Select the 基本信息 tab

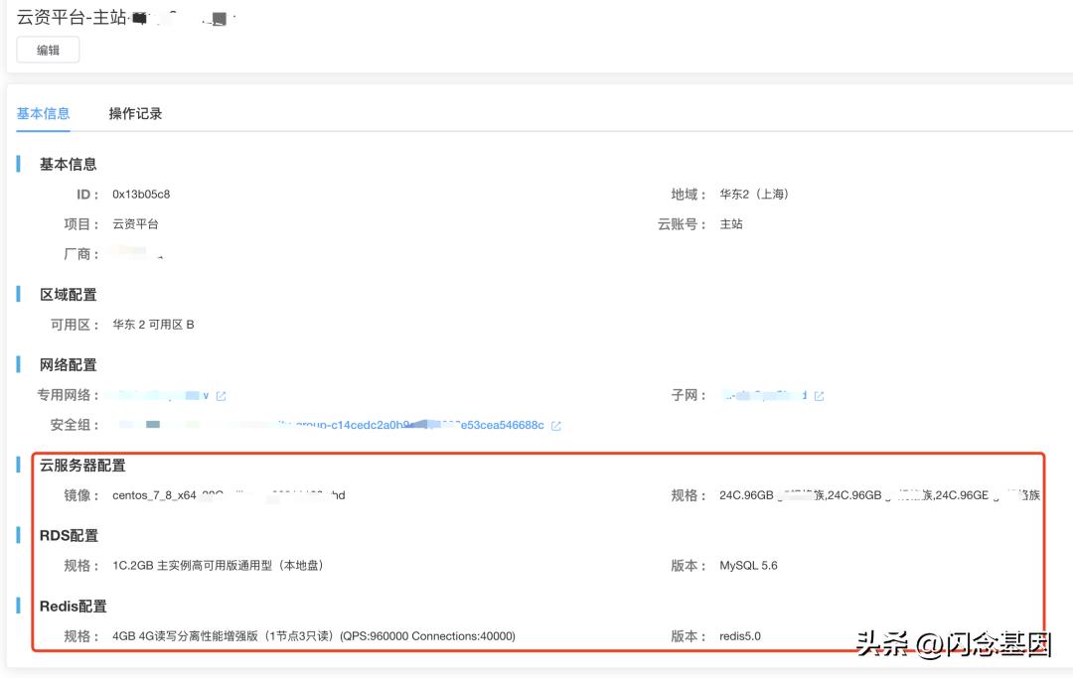click(43, 113)
